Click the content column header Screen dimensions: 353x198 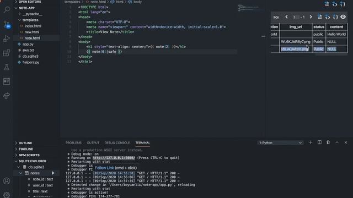click(336, 27)
